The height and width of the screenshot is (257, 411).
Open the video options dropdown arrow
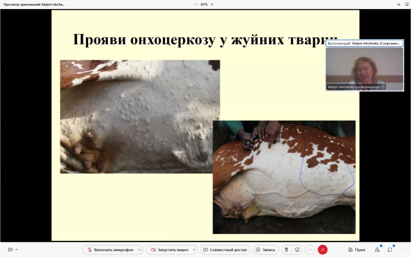point(194,250)
